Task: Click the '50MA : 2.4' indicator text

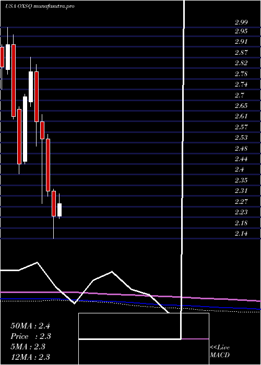Action: tap(30, 326)
